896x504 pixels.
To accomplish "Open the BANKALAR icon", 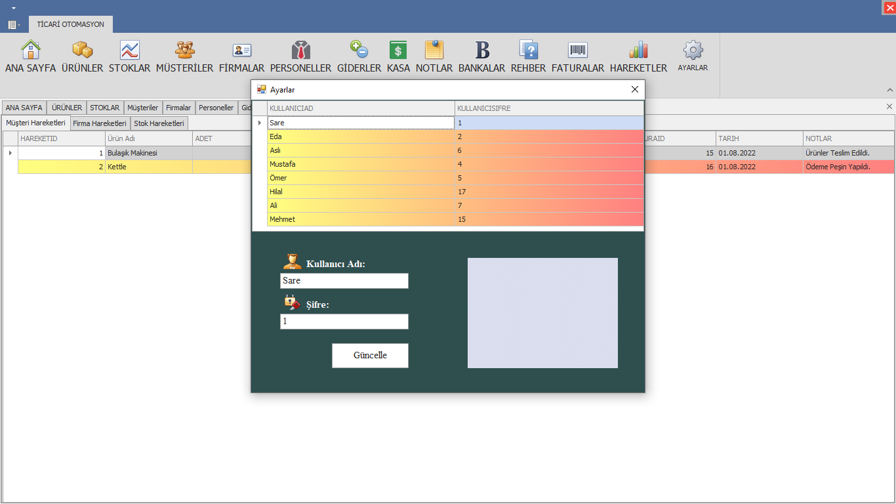I will 482,50.
